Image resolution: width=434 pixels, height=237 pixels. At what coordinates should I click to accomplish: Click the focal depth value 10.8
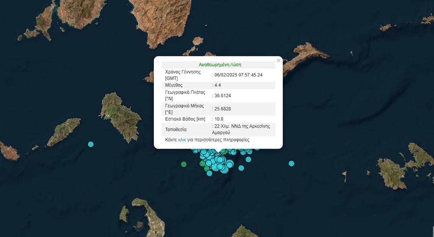[x=219, y=119]
